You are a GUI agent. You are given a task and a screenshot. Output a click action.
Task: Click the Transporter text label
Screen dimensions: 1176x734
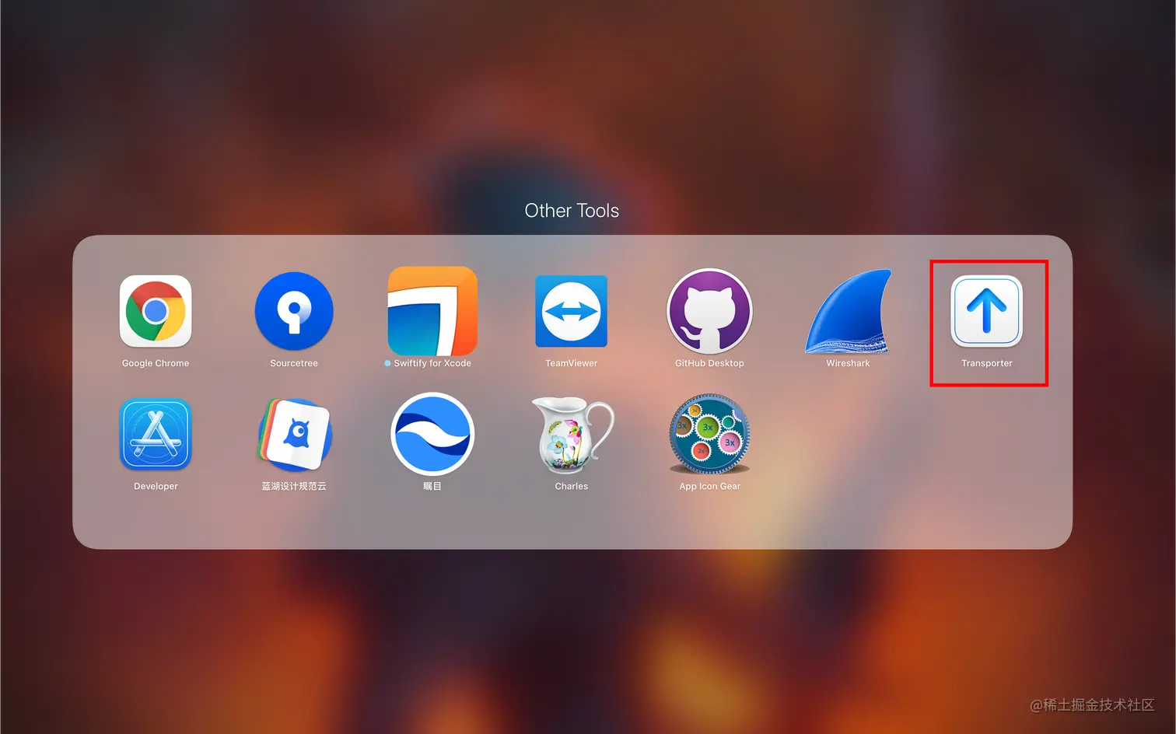tap(986, 363)
